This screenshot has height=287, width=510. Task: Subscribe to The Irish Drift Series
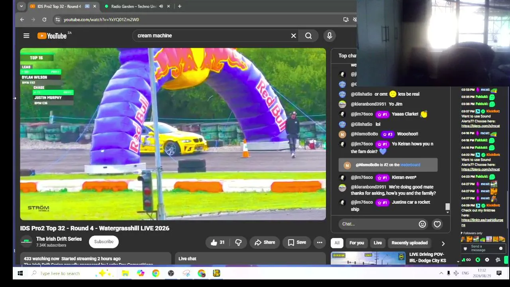pos(104,242)
